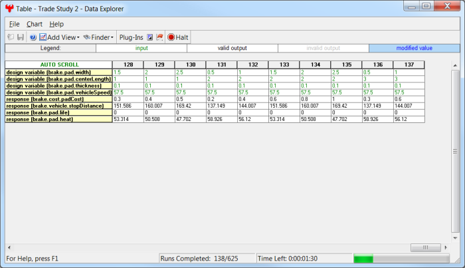The image size is (465, 268).
Task: Click the modified value legend swatch
Action: click(x=413, y=48)
